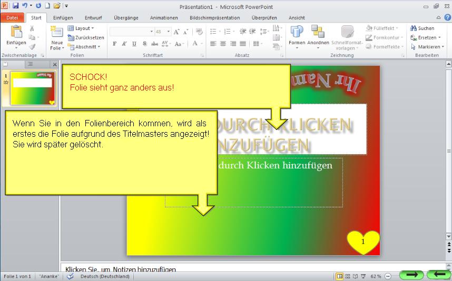Switch to the Übergänge tab
The height and width of the screenshot is (281, 452).
(126, 17)
